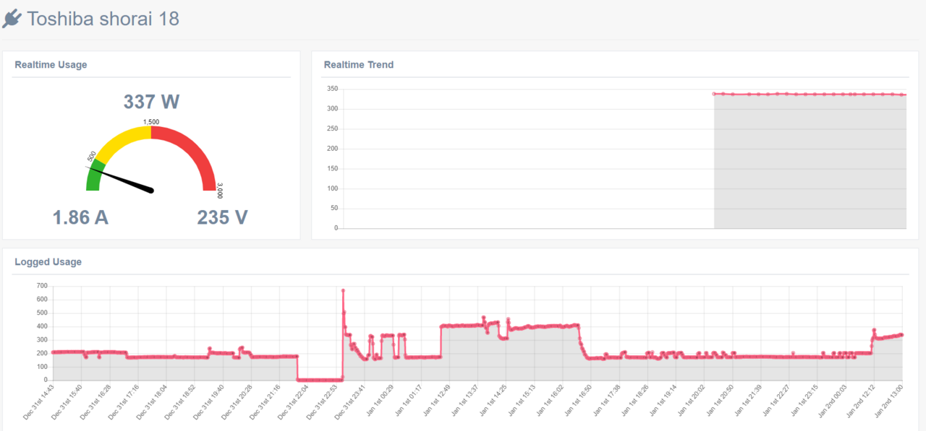Click the Toshiba shorai 18 page title
926x431 pixels.
[103, 19]
